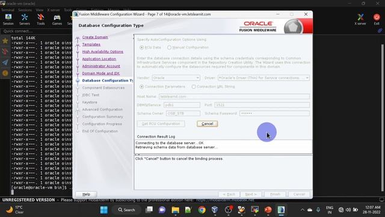Select the Component Datasources step
This screenshot has width=385, height=217.
click(103, 88)
